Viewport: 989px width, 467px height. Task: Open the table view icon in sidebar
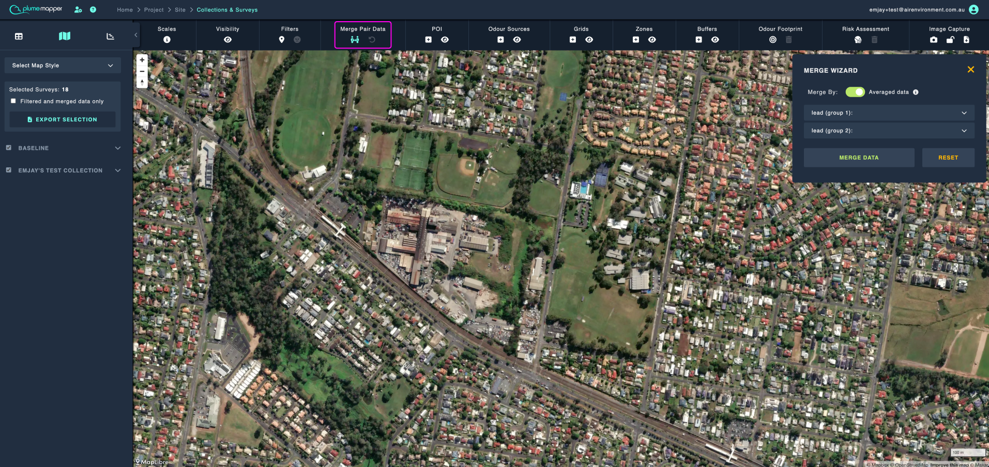[x=19, y=36]
